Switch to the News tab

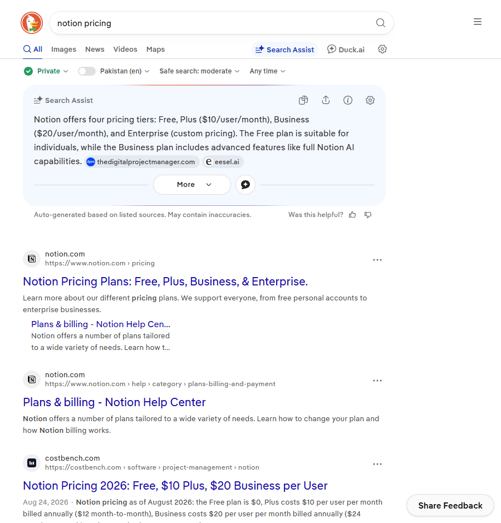click(95, 50)
